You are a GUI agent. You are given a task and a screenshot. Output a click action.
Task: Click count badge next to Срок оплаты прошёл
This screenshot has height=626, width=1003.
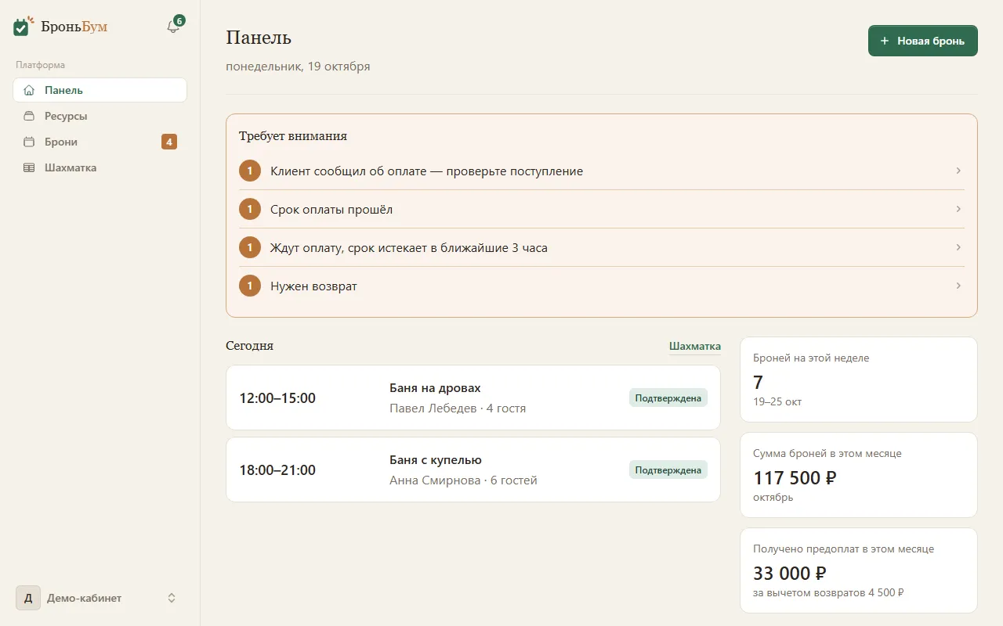point(249,209)
